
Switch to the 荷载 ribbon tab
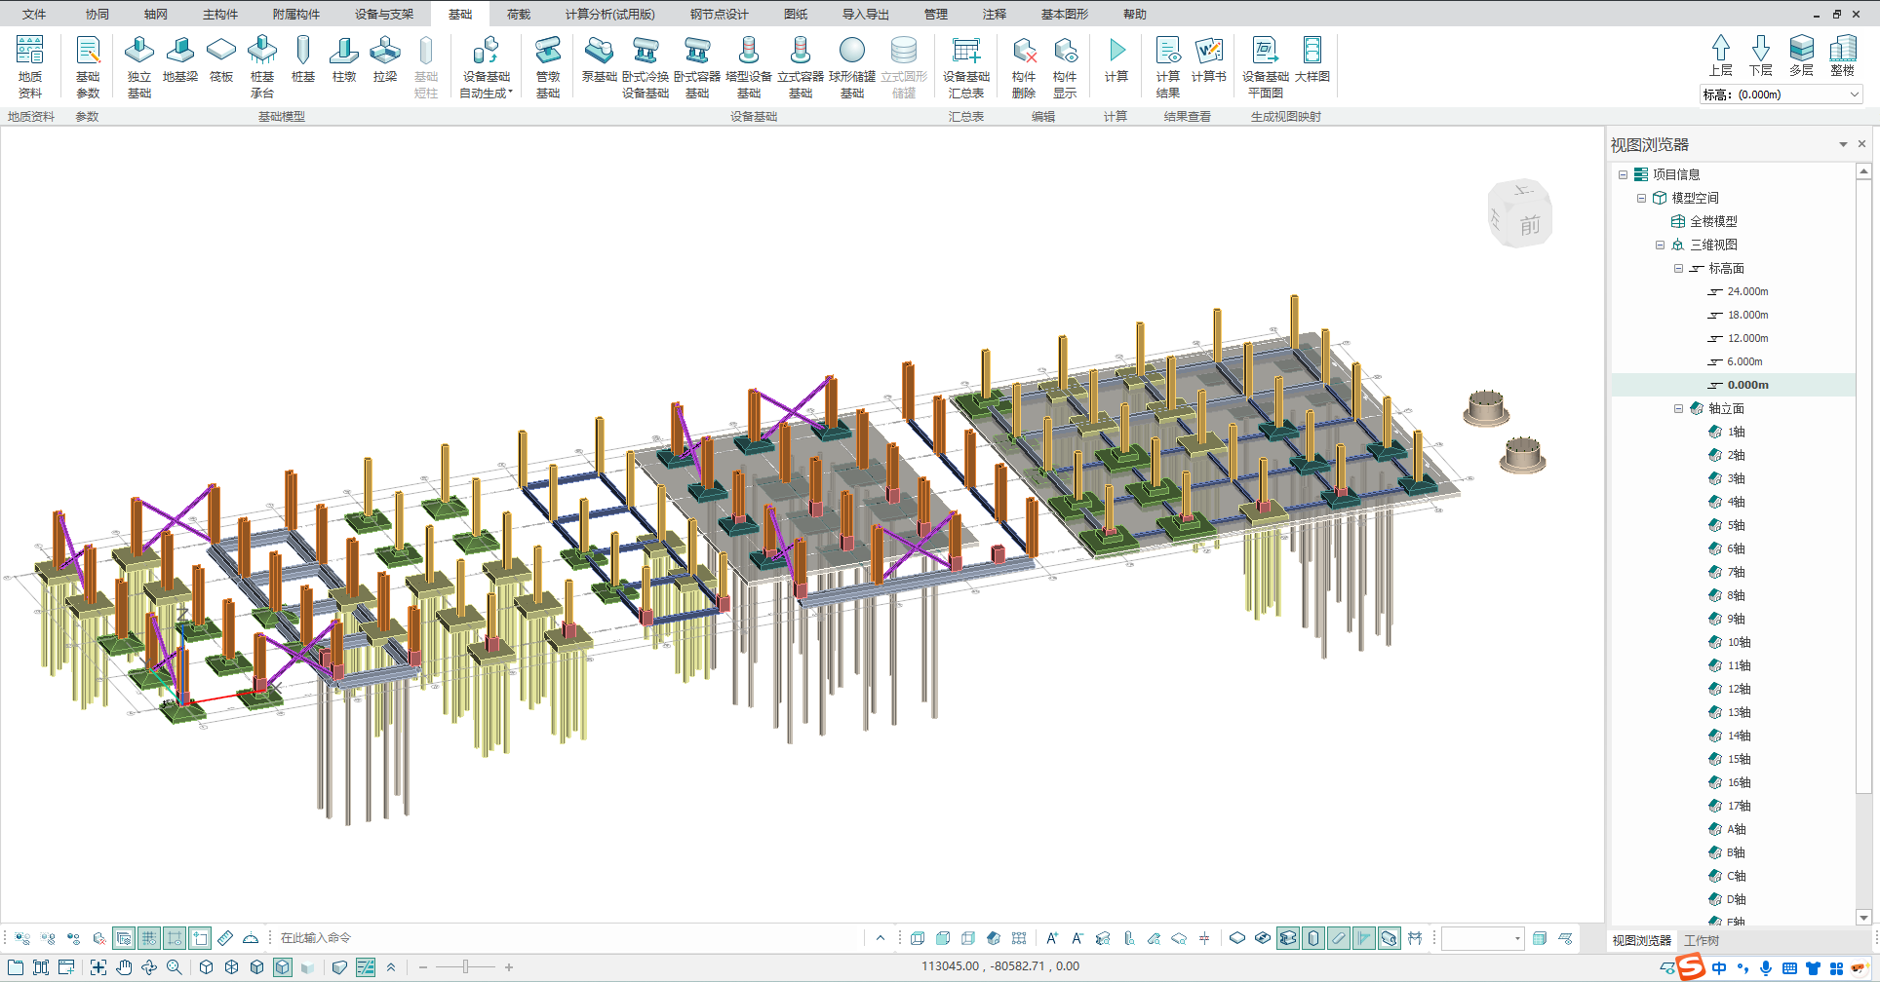click(519, 15)
